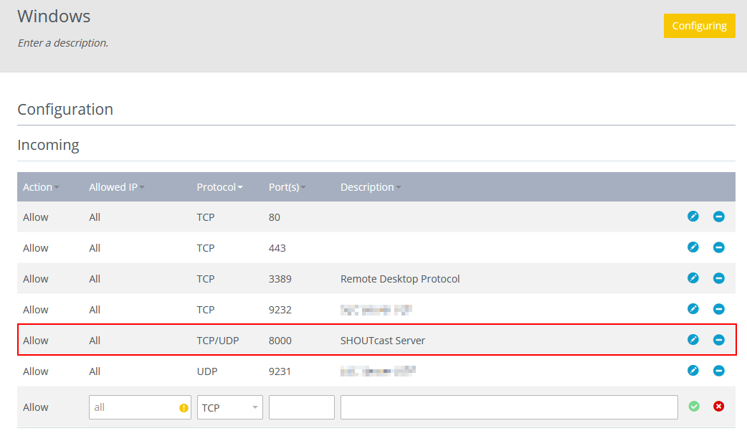This screenshot has height=441, width=747.
Task: Sort by the Allowed IP column
Action: coord(117,187)
